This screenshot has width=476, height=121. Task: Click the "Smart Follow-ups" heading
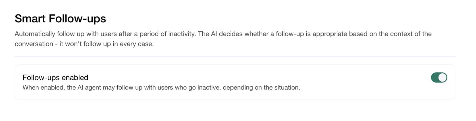pos(60,19)
